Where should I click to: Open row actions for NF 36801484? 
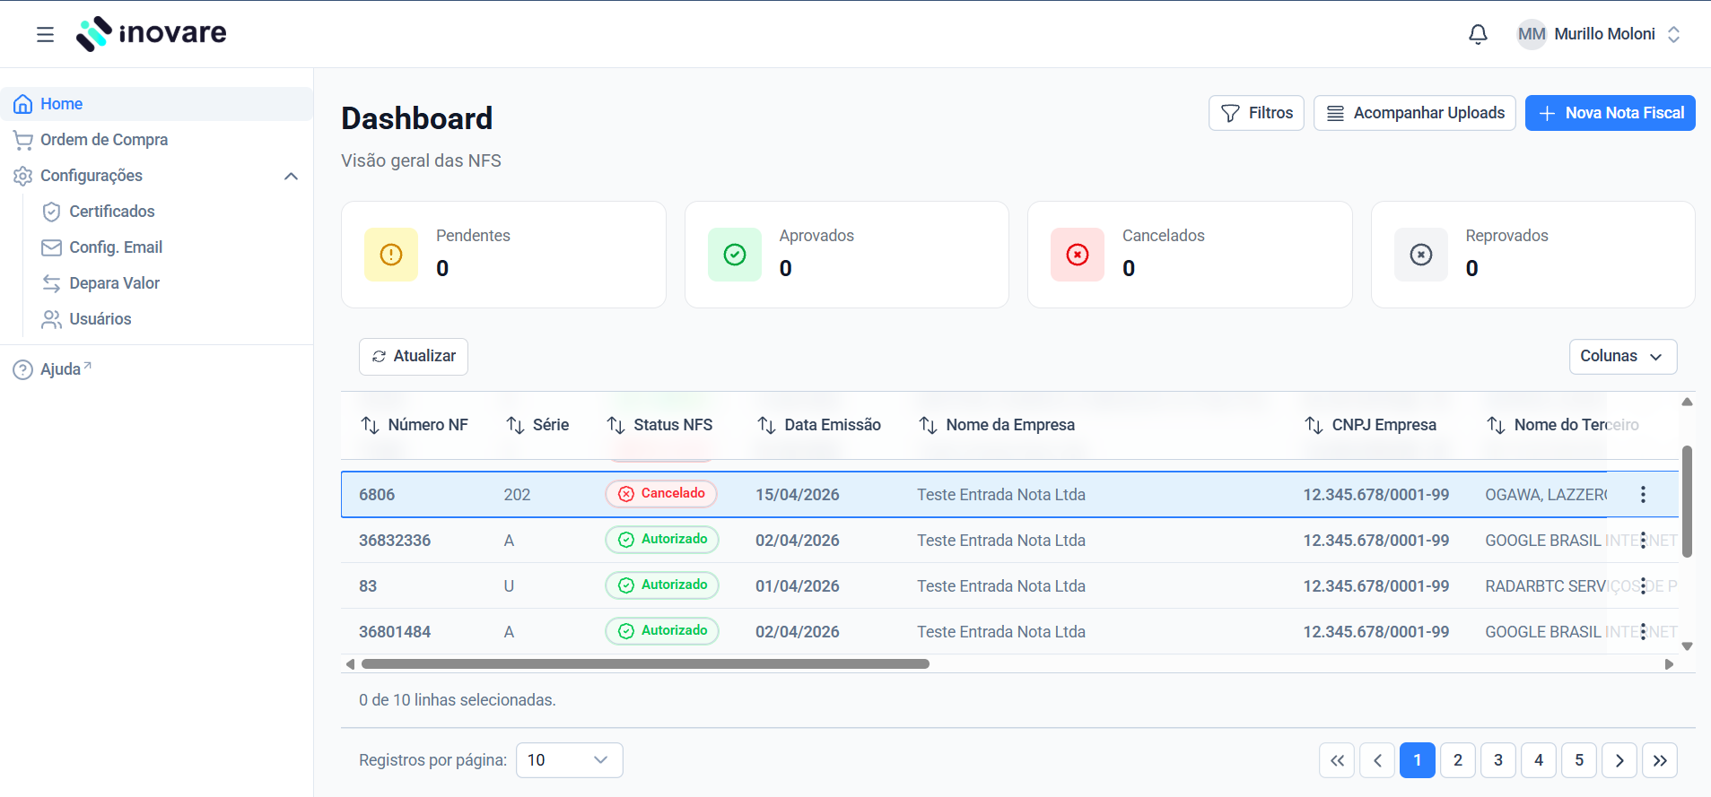click(1643, 631)
